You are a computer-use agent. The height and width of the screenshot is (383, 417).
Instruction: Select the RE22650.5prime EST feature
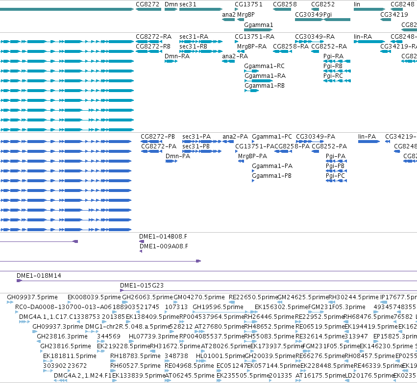[x=232, y=302]
